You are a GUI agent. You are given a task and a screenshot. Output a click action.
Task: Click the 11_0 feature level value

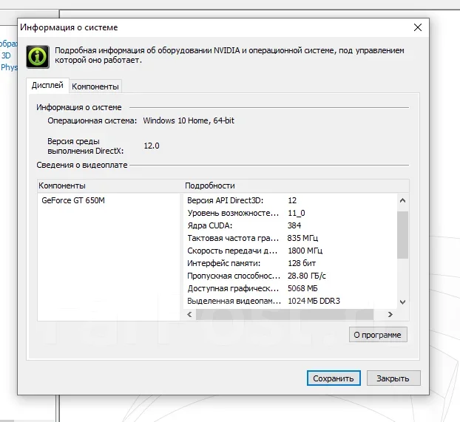click(297, 213)
